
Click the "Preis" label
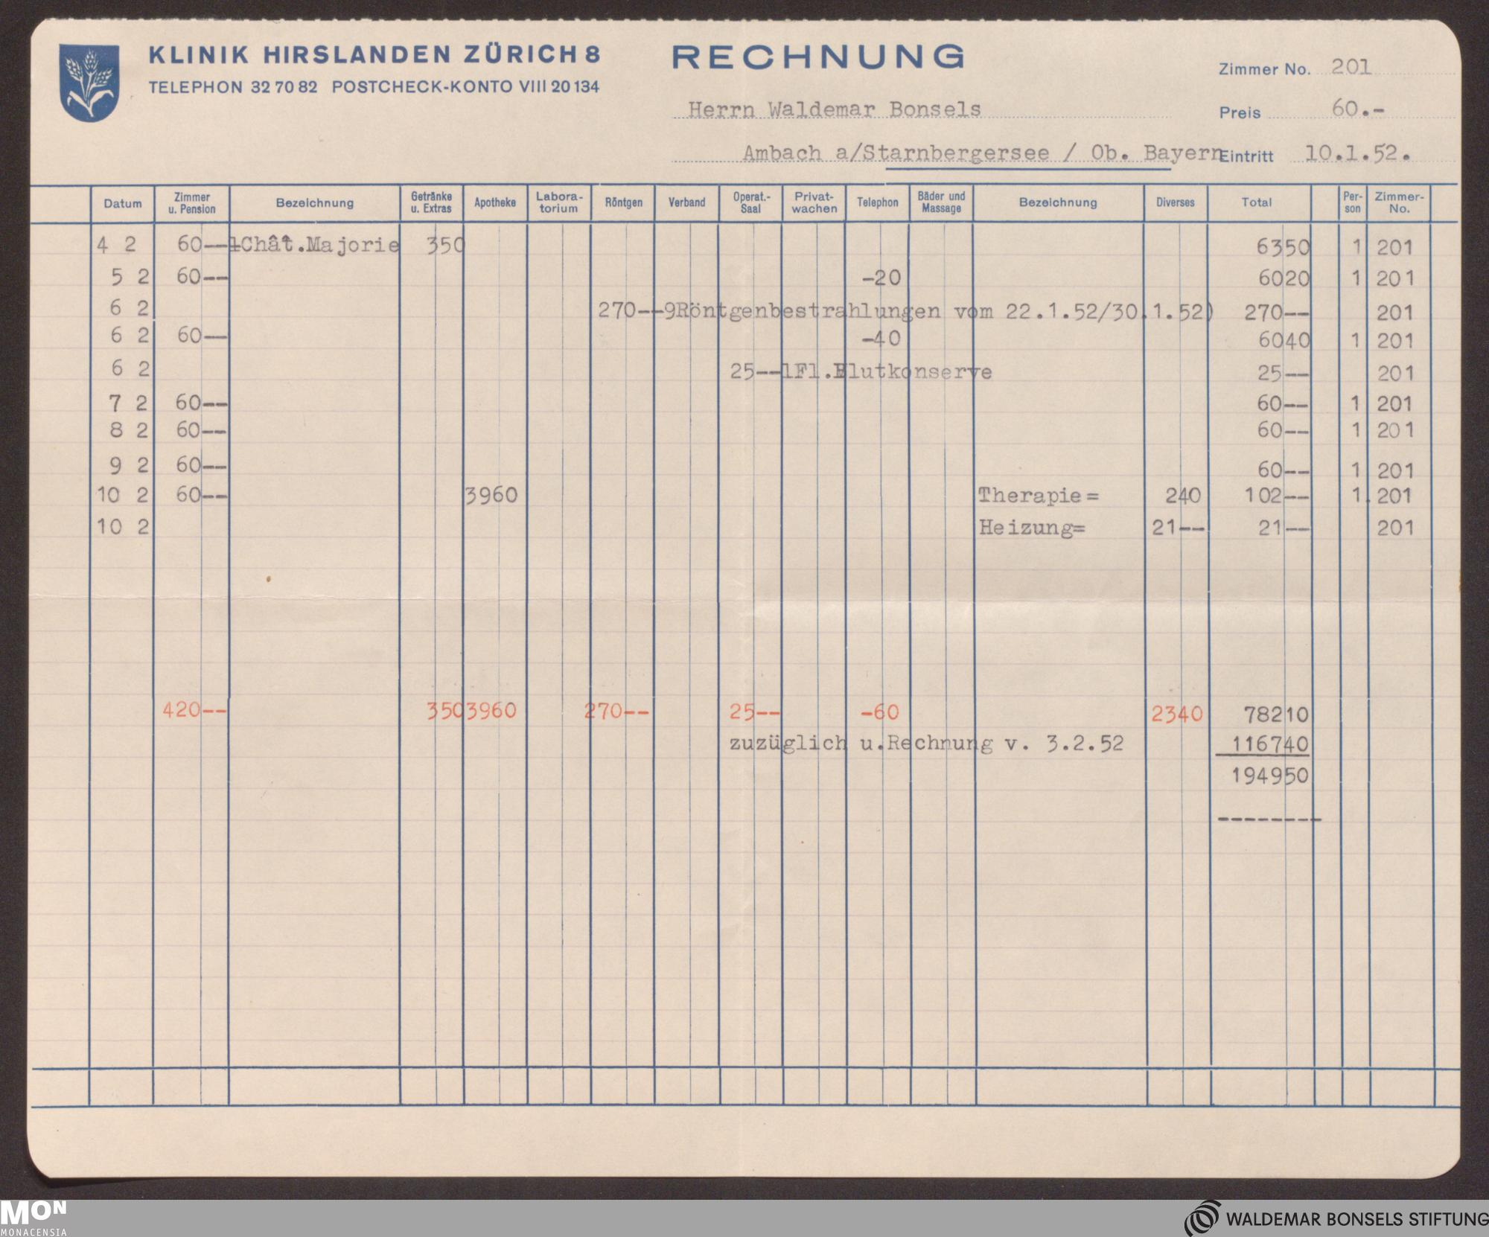coord(1240,113)
